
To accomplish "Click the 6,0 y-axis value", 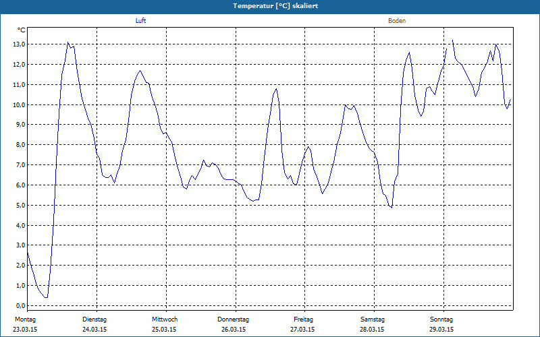I will click(x=20, y=185).
